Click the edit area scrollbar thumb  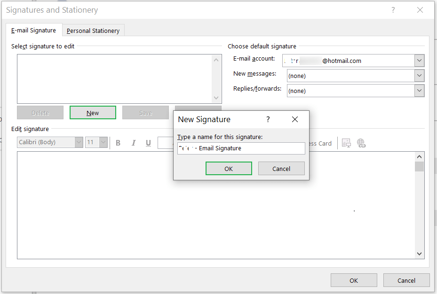pos(419,166)
